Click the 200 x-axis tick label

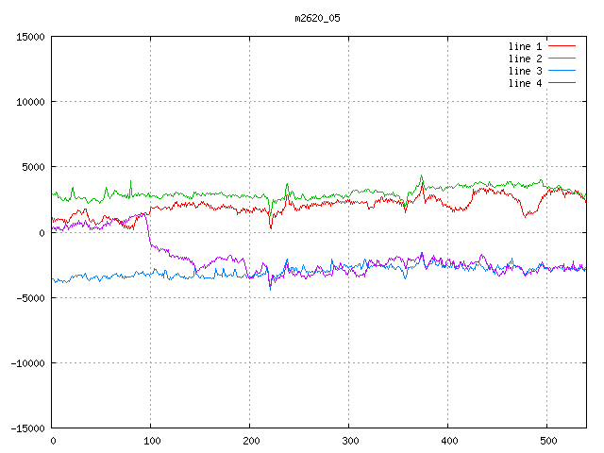point(250,441)
